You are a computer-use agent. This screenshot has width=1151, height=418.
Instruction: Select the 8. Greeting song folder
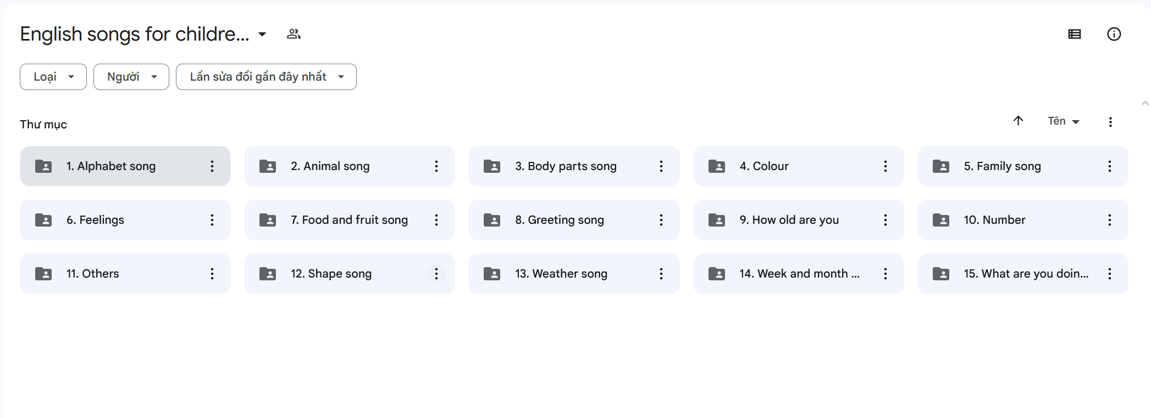pyautogui.click(x=560, y=220)
